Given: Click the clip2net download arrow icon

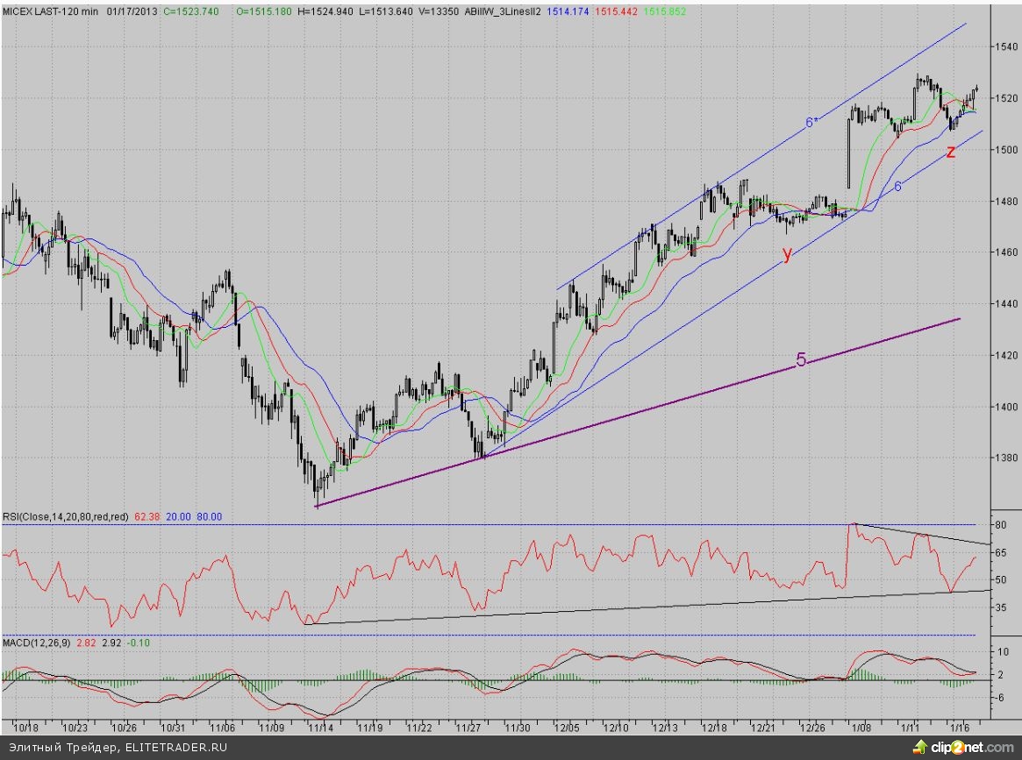Looking at the screenshot, I should tap(919, 747).
